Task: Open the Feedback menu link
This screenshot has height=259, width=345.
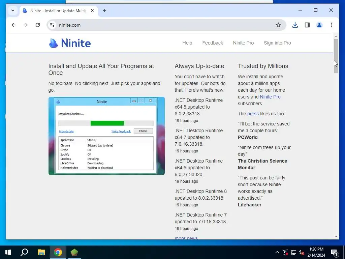Action: [213, 43]
